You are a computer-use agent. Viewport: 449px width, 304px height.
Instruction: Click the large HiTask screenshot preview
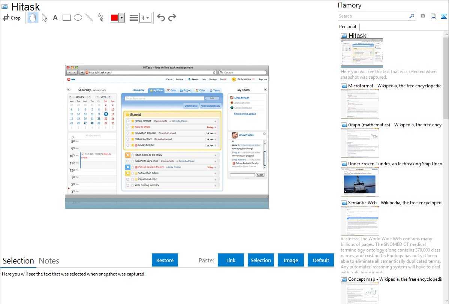coord(167,137)
